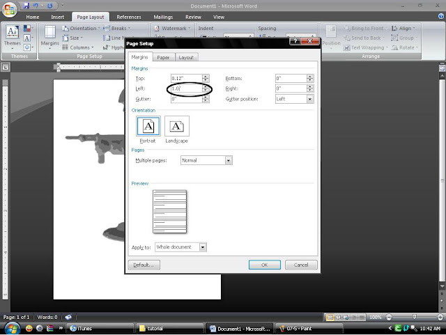The height and width of the screenshot is (335, 446).
Task: Click the Gutter input field
Action: (187, 99)
